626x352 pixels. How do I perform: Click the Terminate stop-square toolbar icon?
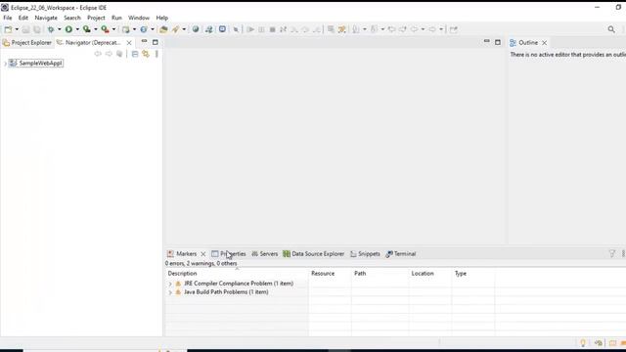272,29
